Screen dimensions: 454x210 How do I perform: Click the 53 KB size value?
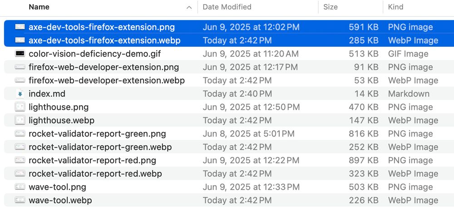point(366,80)
